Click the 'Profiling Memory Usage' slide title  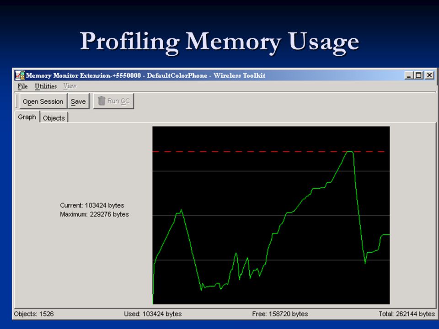pyautogui.click(x=219, y=42)
